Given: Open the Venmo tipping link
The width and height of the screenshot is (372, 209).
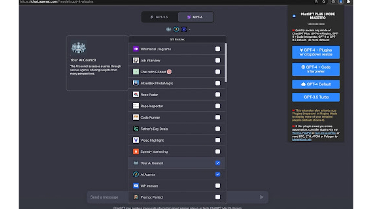Looking at the screenshot, I should point(296,133).
